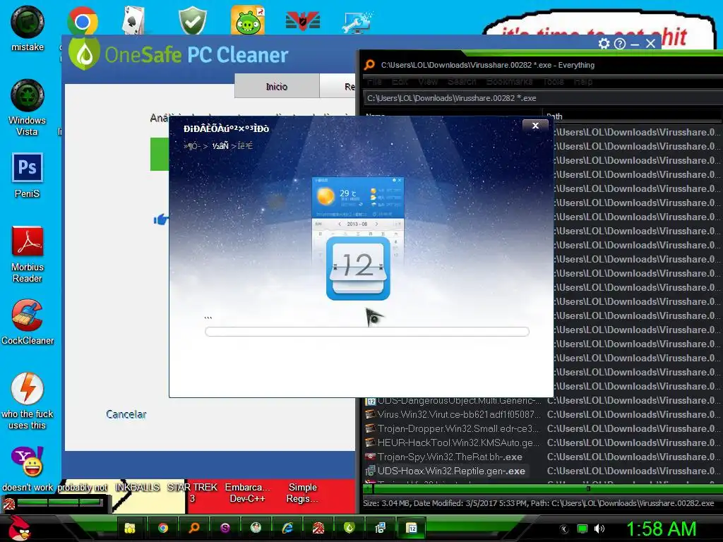Open the Edit menu in Everything

point(400,82)
